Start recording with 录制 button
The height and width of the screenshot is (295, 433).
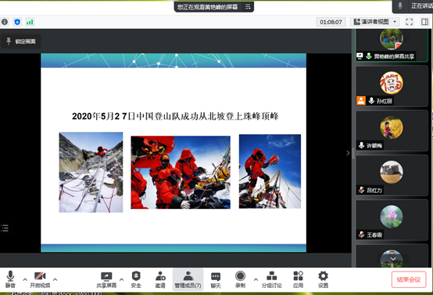click(240, 279)
